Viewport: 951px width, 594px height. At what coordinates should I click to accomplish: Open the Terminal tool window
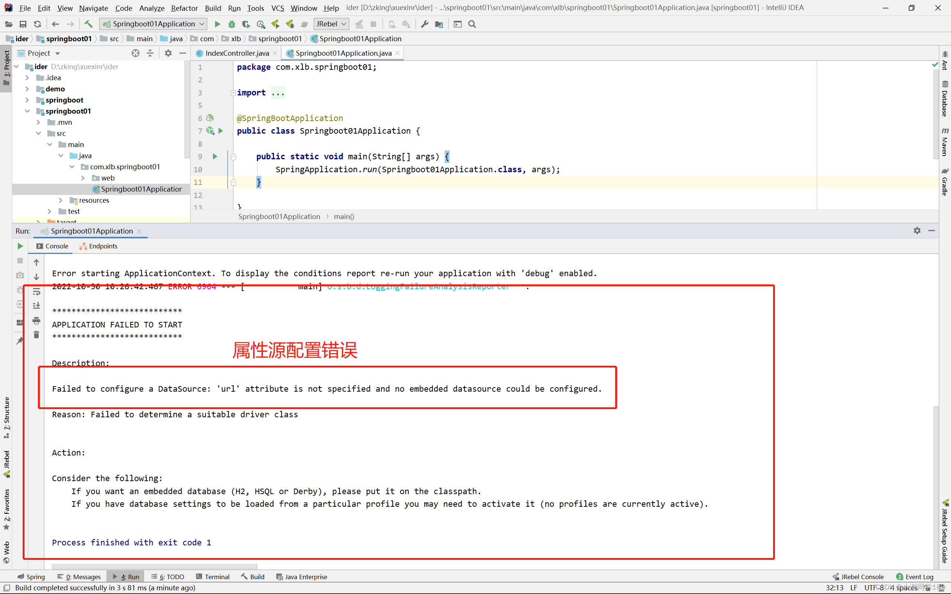(x=212, y=577)
